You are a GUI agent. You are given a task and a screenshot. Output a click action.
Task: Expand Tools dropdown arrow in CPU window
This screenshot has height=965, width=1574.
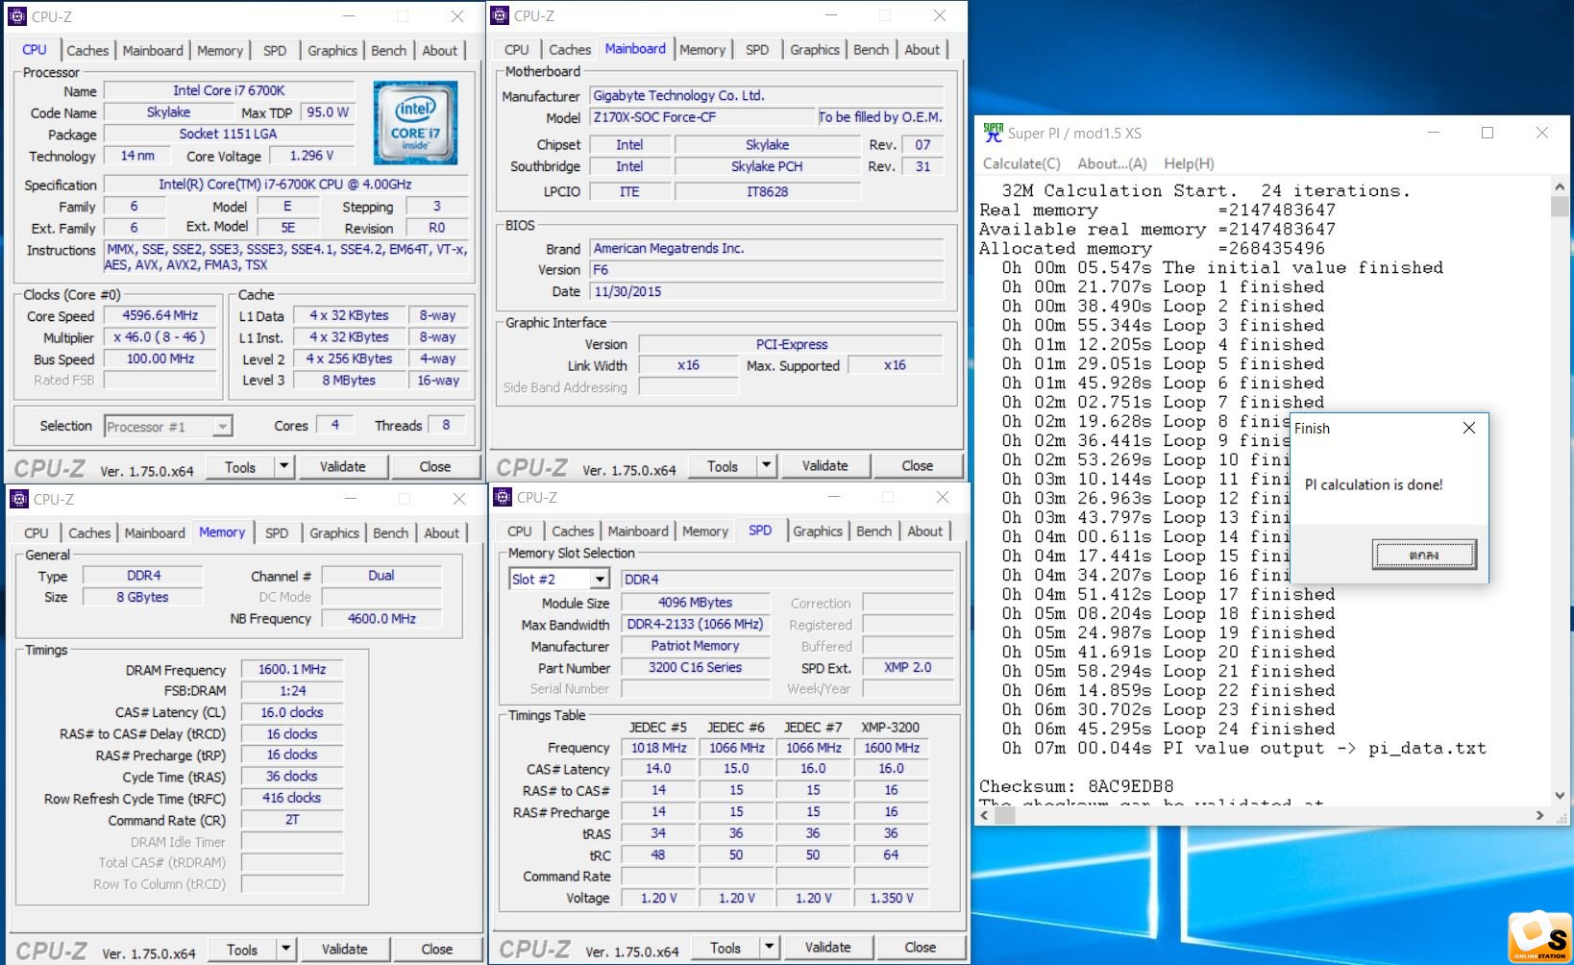click(x=283, y=466)
